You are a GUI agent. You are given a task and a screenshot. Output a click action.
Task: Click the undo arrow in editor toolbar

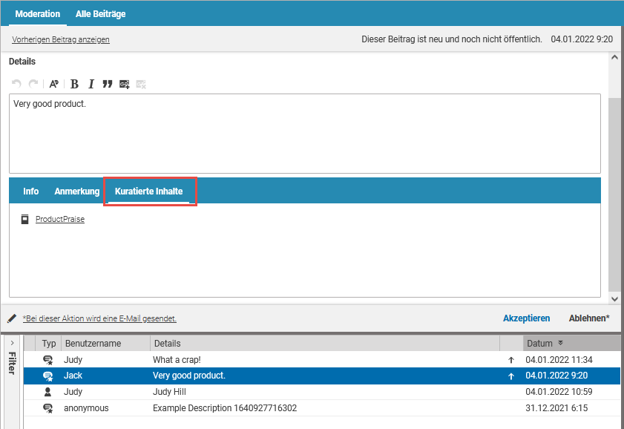click(x=16, y=84)
